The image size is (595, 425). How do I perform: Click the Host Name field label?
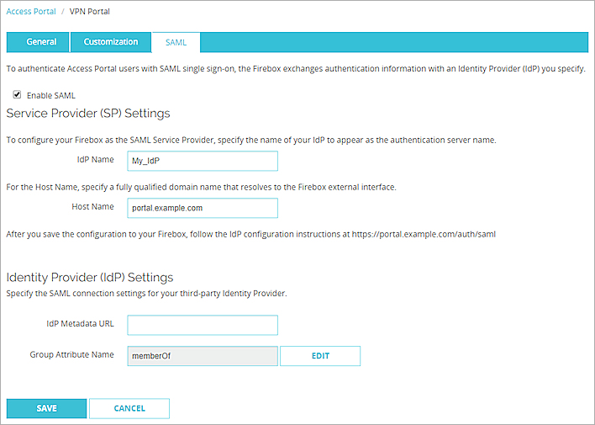tap(92, 207)
